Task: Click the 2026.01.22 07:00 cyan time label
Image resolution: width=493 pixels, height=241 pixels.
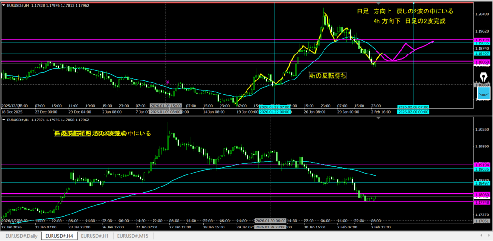Action: tap(275, 107)
